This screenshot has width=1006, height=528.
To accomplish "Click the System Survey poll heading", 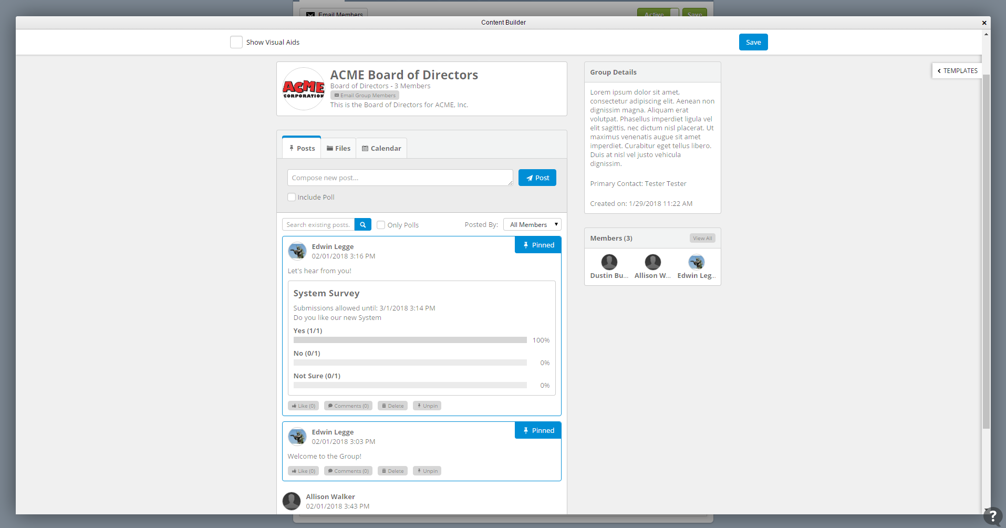I will pos(326,293).
